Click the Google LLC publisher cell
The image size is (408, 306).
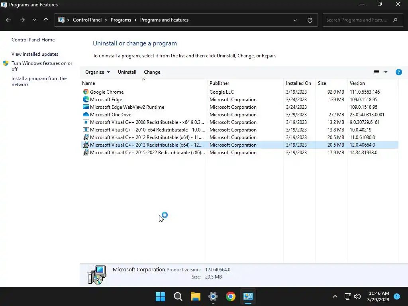click(x=222, y=92)
